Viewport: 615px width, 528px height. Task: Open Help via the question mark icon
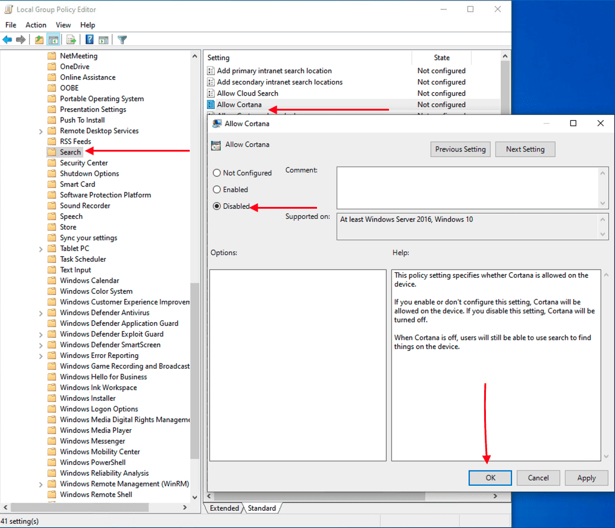click(89, 40)
